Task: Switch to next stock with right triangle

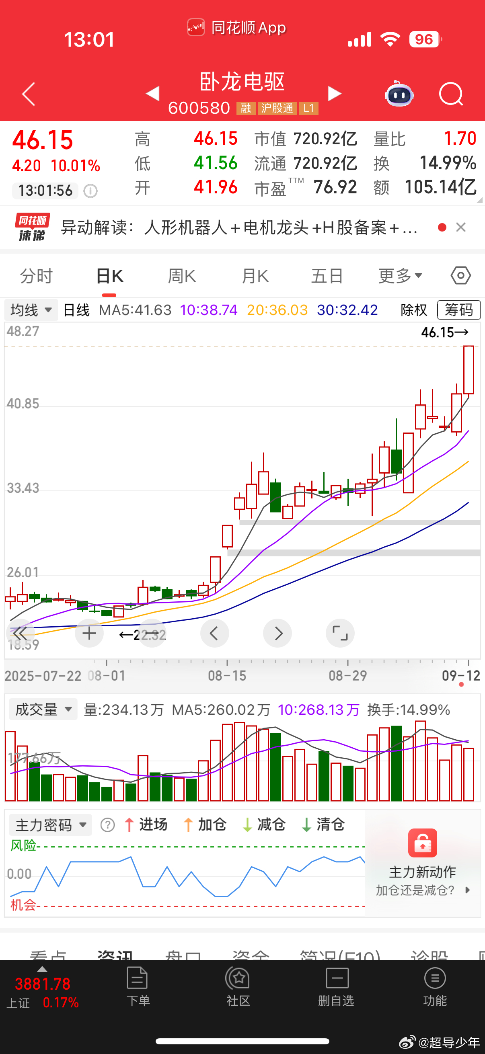Action: [334, 93]
